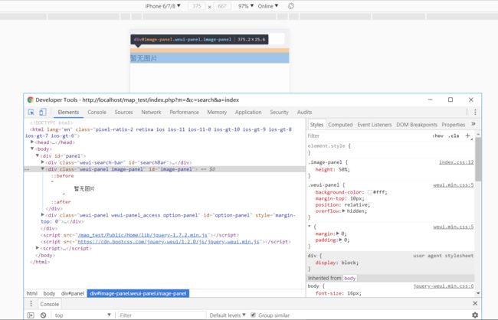This screenshot has width=498, height=320.
Task: Open console settings gear
Action: click(475, 315)
